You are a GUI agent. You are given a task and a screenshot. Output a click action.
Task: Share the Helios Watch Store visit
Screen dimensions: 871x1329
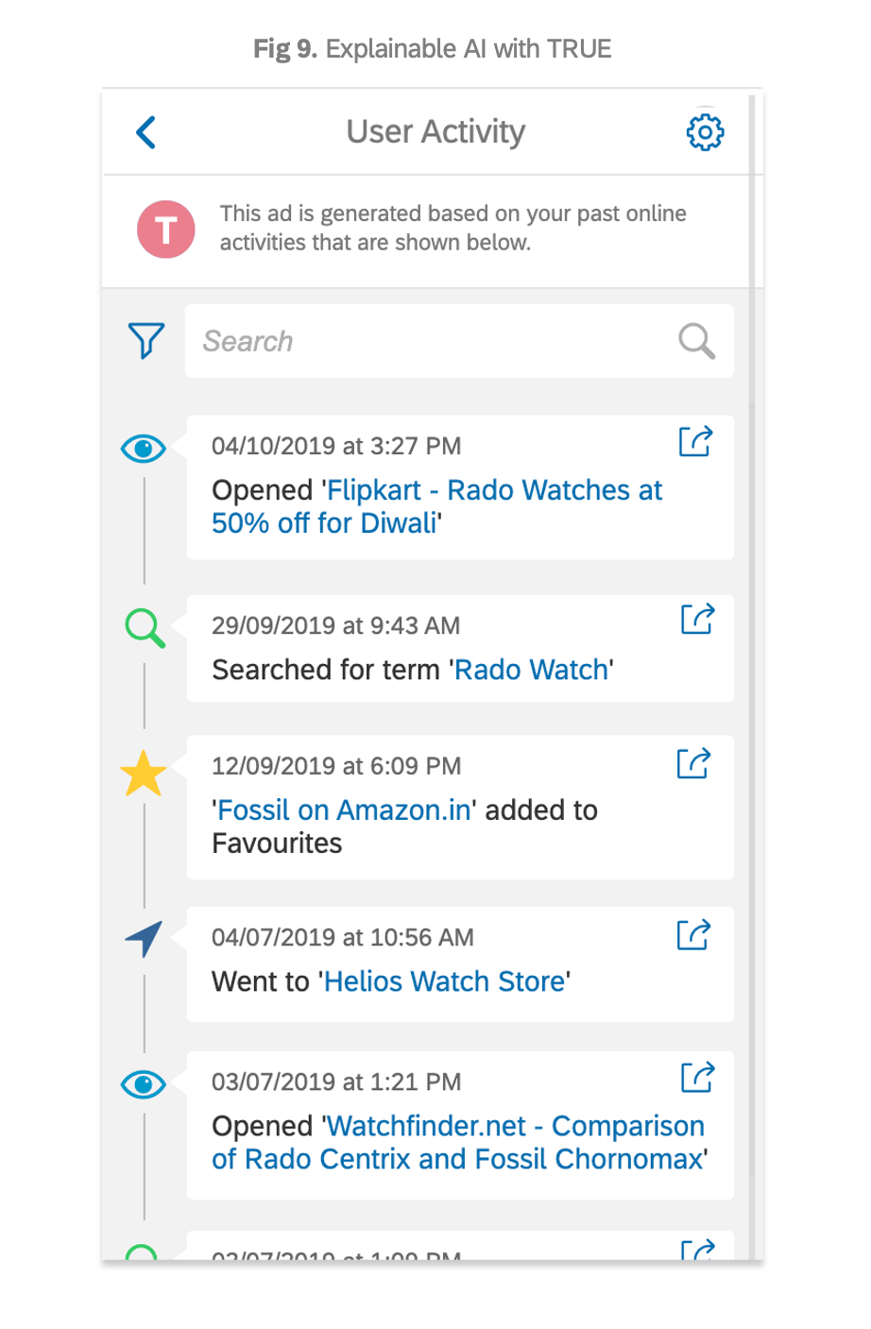[x=693, y=935]
